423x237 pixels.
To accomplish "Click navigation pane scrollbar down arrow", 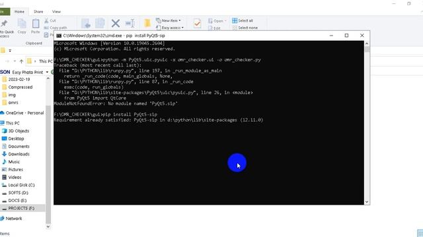I will coord(48,226).
